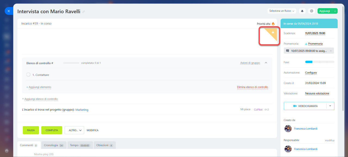The height and width of the screenshot is (157, 348).
Task: Copy task link icon beside the title
Action: pos(84,12)
